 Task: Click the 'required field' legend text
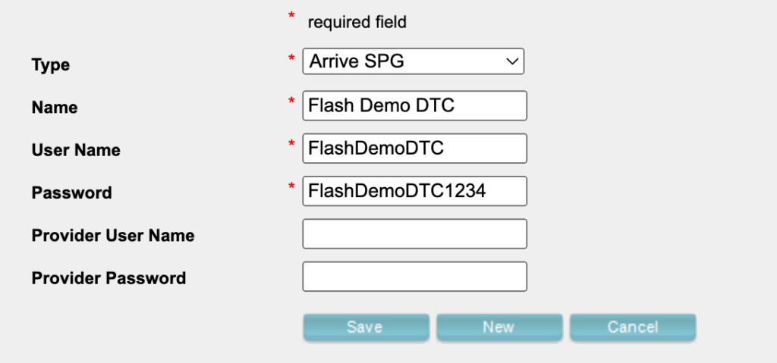[357, 23]
